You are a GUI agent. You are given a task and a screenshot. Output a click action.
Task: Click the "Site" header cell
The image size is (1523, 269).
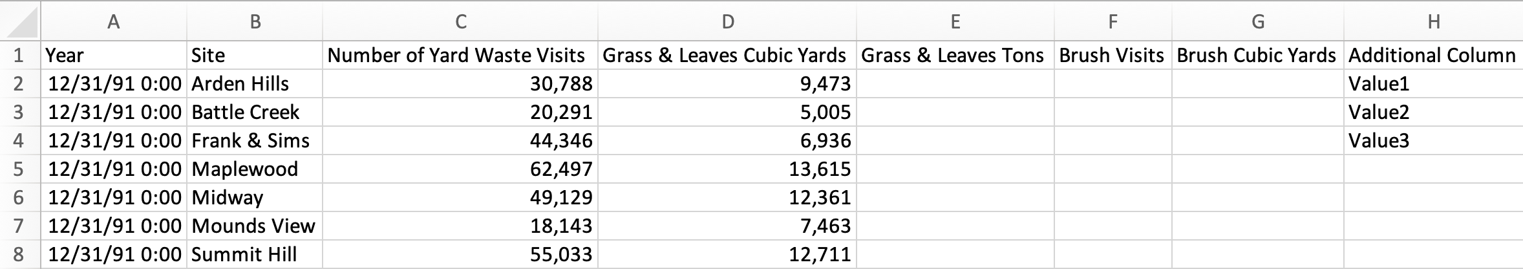[x=255, y=56]
